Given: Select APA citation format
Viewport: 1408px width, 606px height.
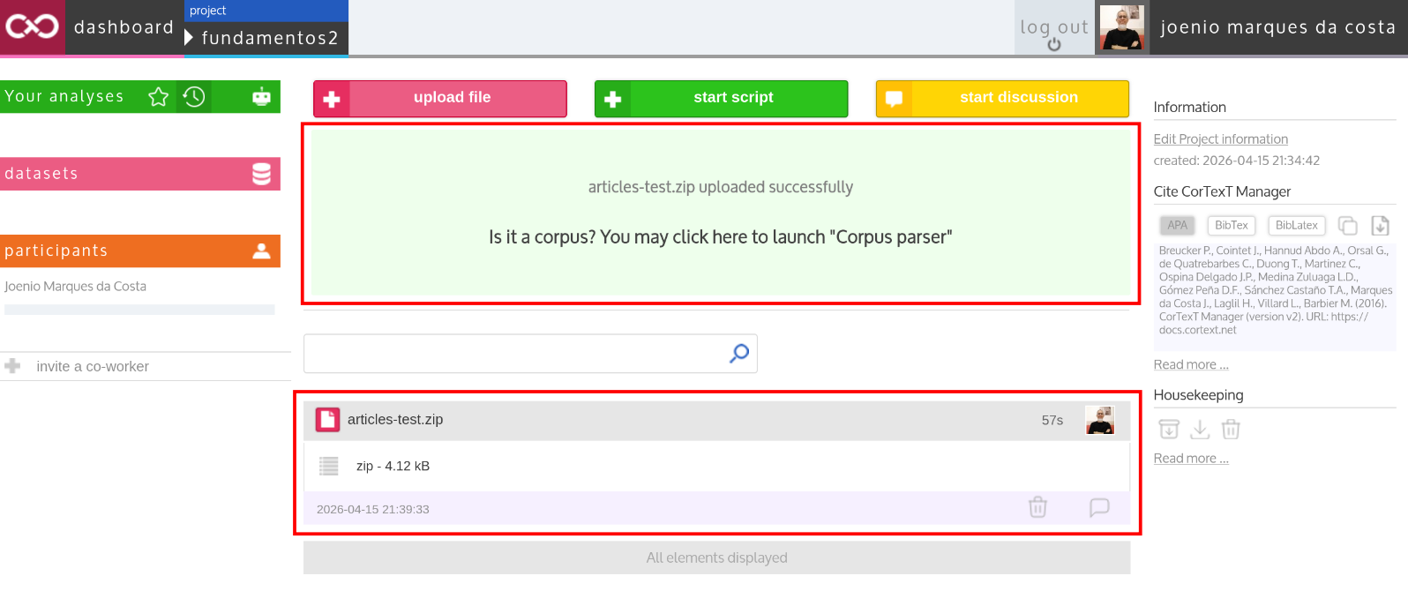Looking at the screenshot, I should pyautogui.click(x=1177, y=226).
